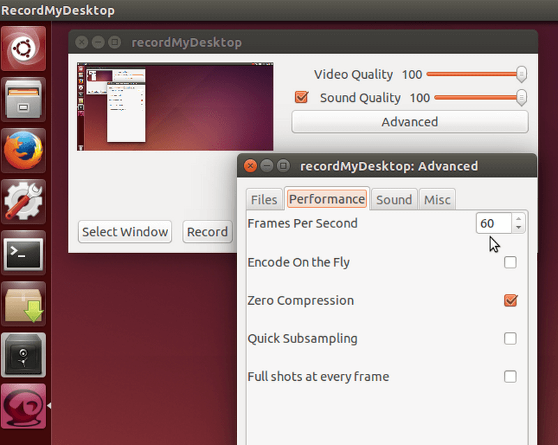Image resolution: width=558 pixels, height=445 pixels.
Task: Select the Performance tab
Action: click(x=327, y=199)
